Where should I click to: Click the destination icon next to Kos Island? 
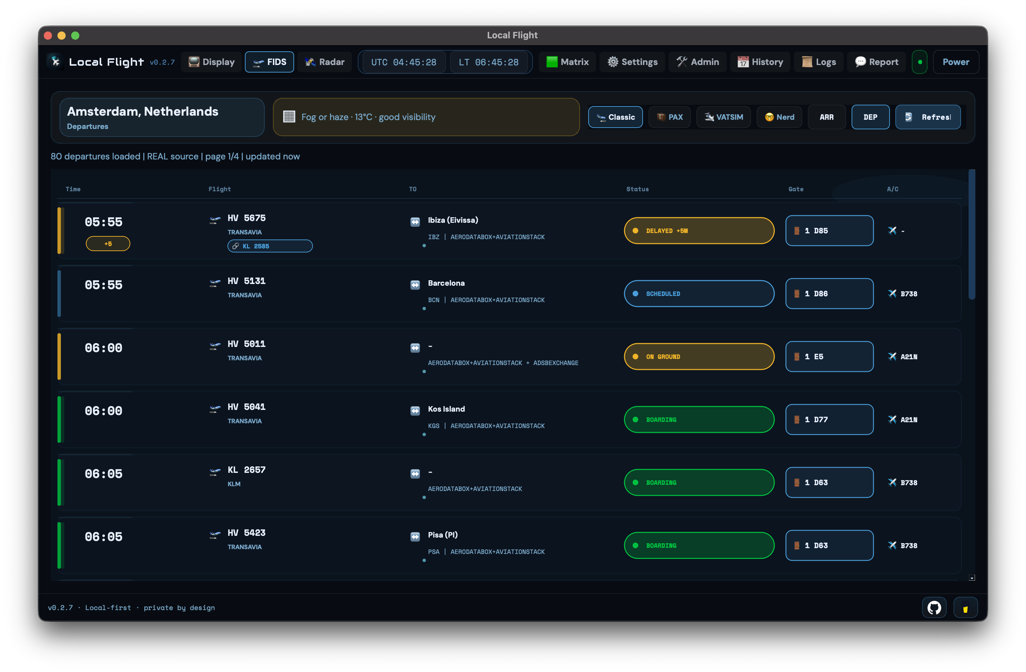[x=415, y=411]
